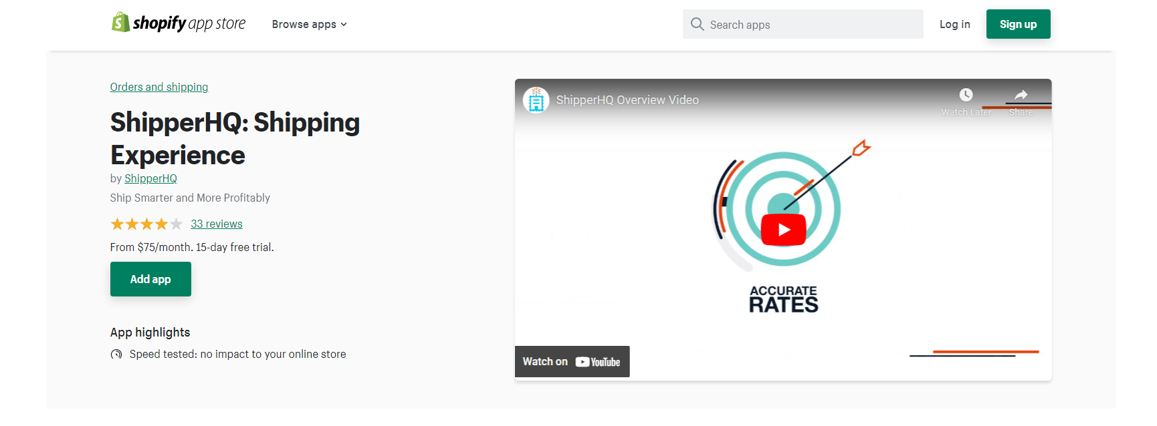Click the Ship Smarter and More Profitably tagline

click(x=190, y=198)
